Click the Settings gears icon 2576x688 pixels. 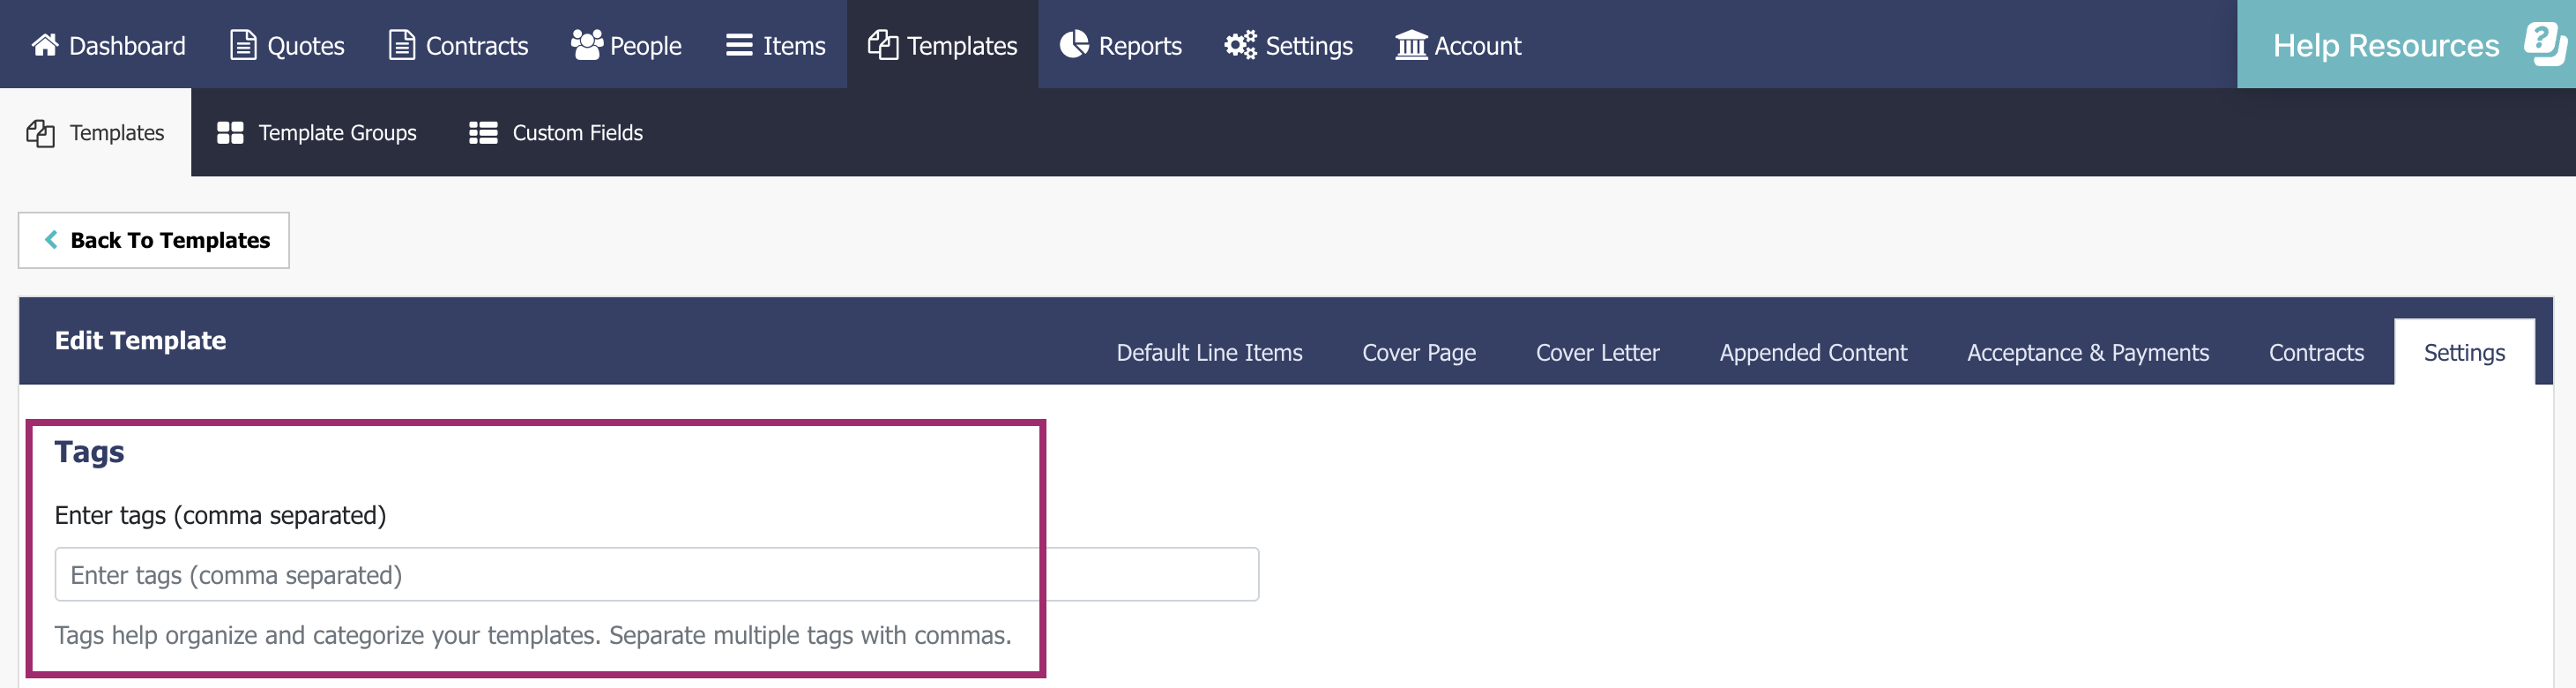point(1240,45)
